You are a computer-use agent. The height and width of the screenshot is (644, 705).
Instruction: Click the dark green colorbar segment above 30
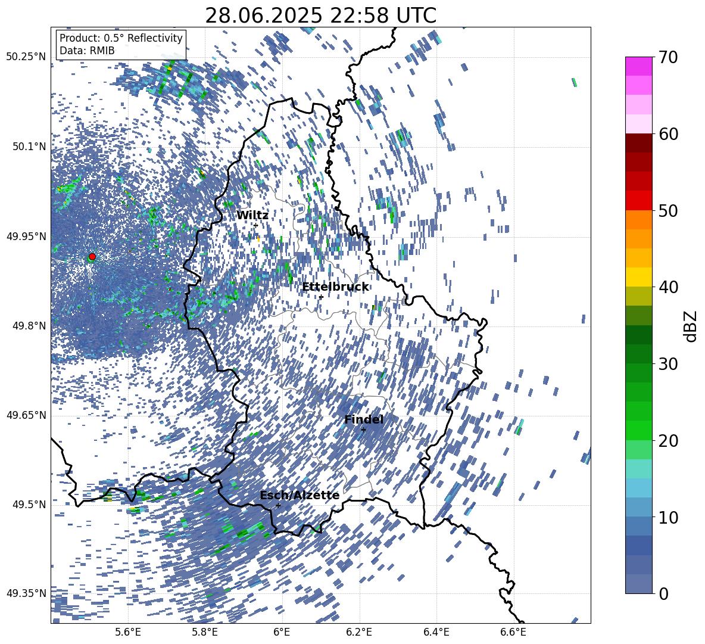[x=638, y=354]
